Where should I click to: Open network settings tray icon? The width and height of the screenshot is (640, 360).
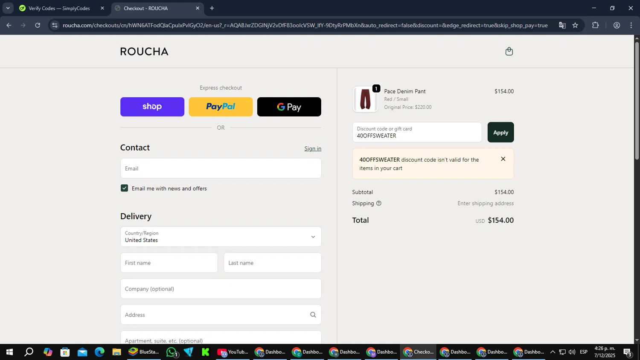(x=562, y=352)
